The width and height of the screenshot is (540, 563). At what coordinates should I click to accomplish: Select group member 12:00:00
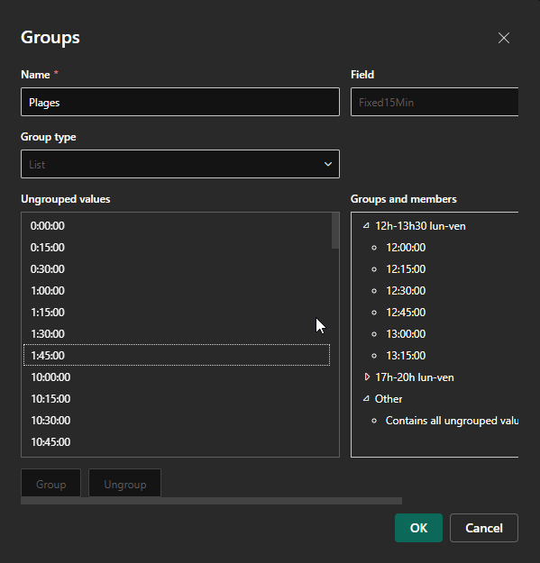[x=406, y=248]
